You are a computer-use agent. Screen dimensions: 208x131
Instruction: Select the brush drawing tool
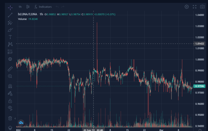pyautogui.click(x=10, y=30)
